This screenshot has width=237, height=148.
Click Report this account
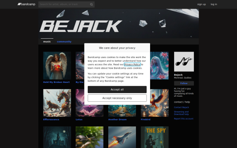pyautogui.click(x=184, y=119)
